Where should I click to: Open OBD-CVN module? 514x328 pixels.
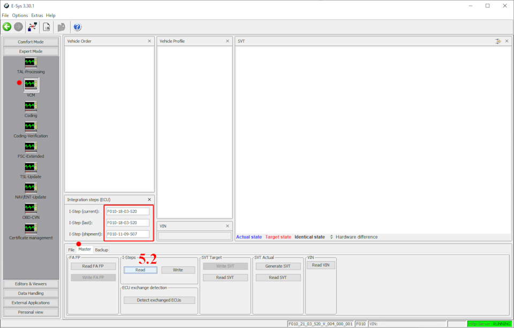coord(31,211)
